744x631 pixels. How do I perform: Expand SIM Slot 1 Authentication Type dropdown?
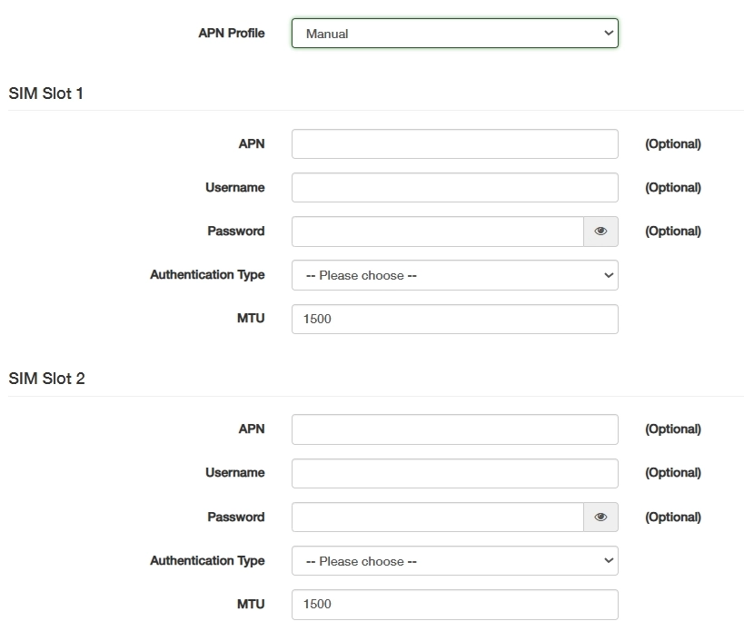pyautogui.click(x=454, y=275)
